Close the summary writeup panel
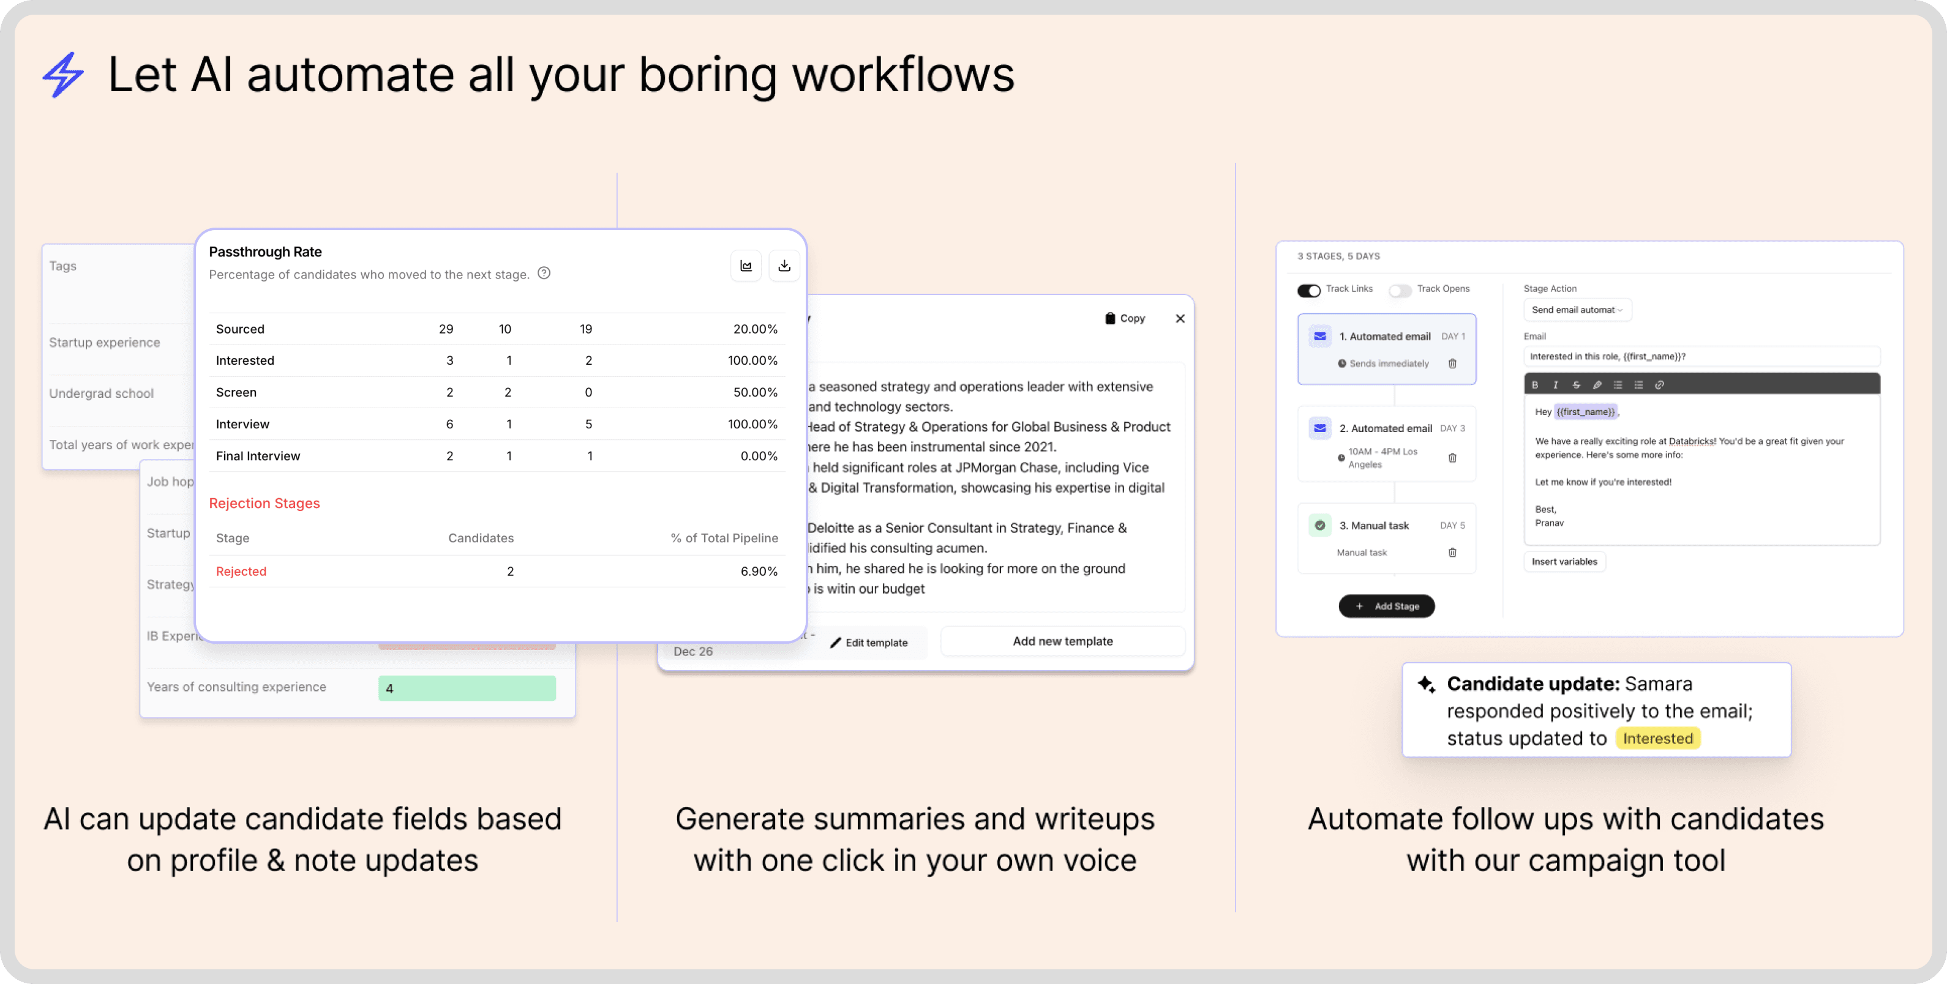The width and height of the screenshot is (1947, 984). (1180, 319)
